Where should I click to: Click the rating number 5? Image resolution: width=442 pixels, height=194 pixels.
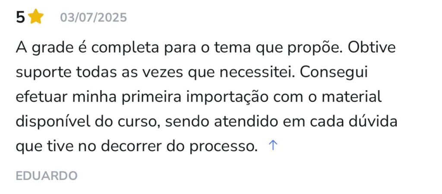point(20,17)
